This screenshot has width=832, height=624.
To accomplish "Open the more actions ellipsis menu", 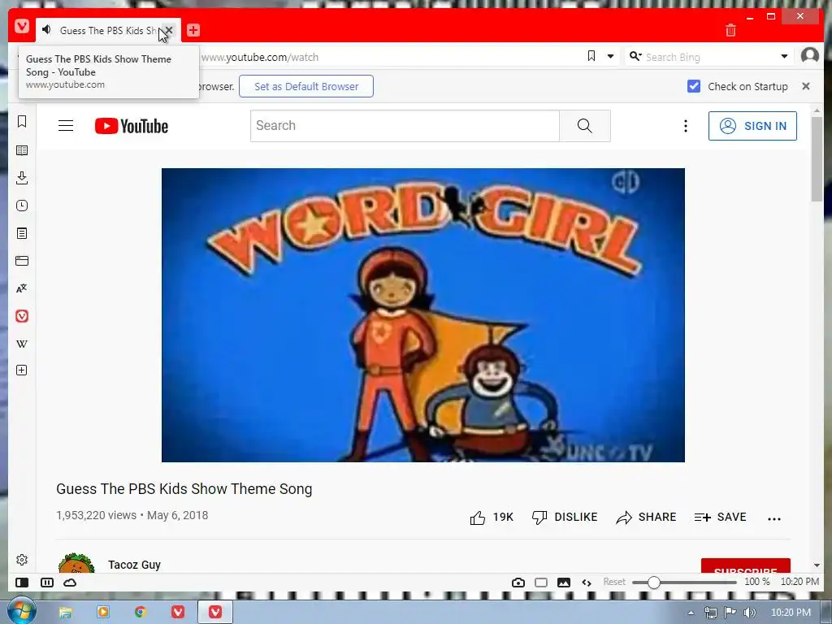I will coord(774,518).
